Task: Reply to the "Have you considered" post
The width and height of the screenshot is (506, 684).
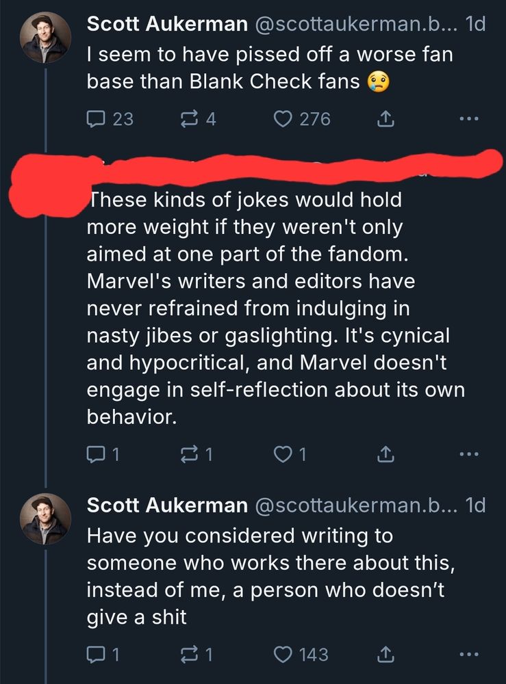Action: click(97, 655)
